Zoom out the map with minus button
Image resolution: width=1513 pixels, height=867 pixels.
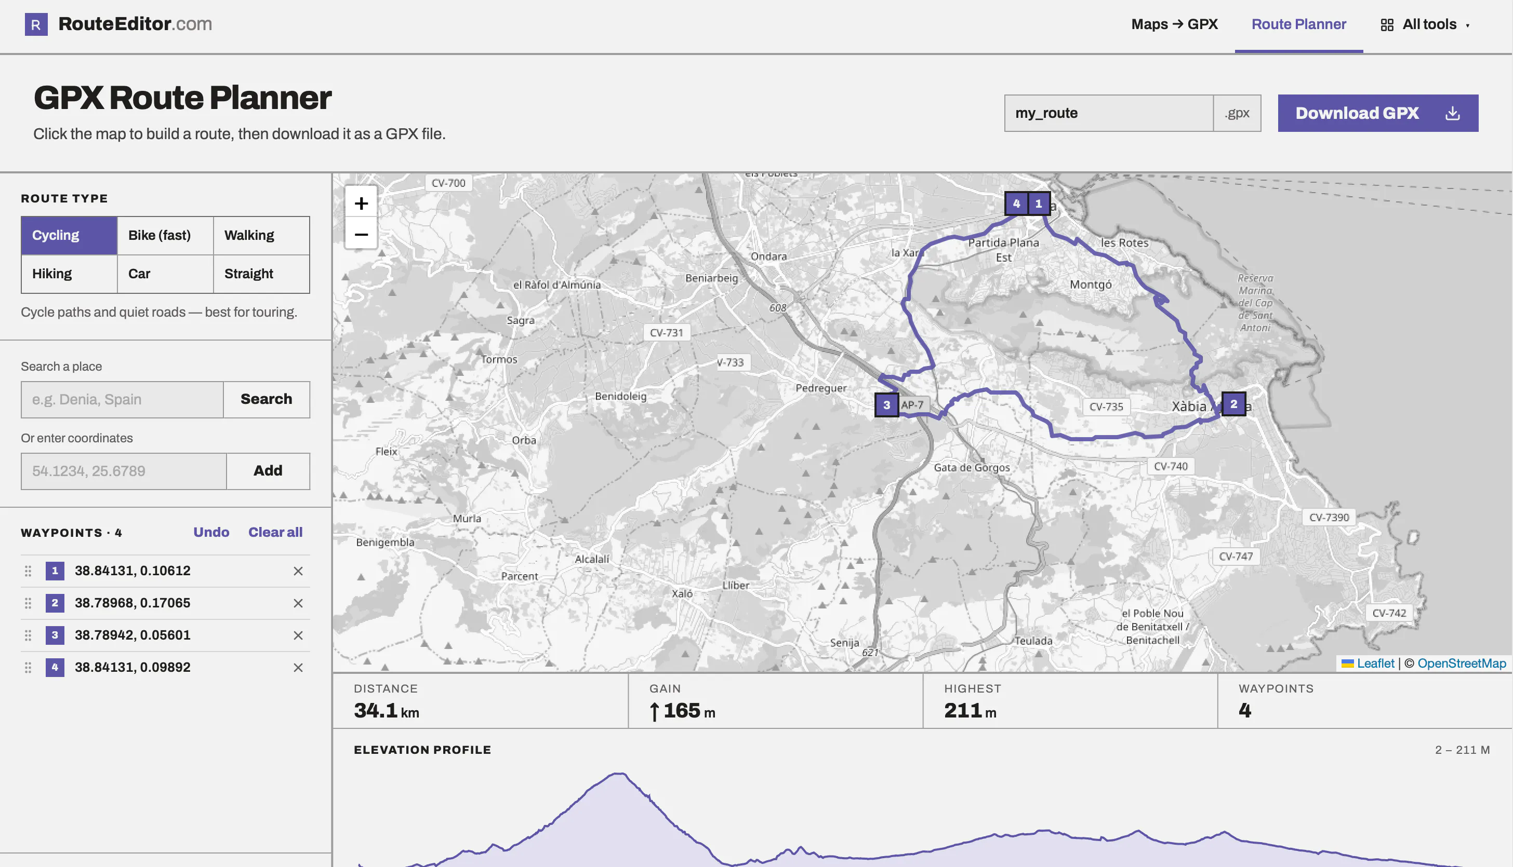pos(361,234)
